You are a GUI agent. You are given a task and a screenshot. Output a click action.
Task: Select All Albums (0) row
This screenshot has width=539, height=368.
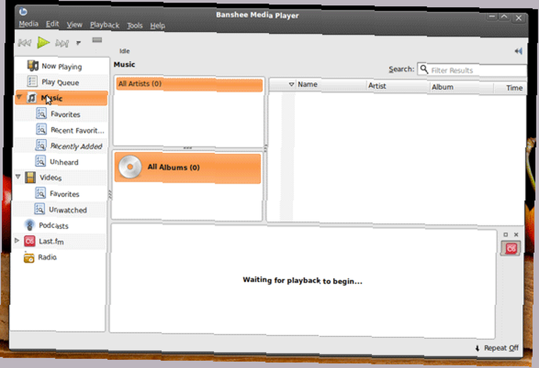tap(188, 168)
